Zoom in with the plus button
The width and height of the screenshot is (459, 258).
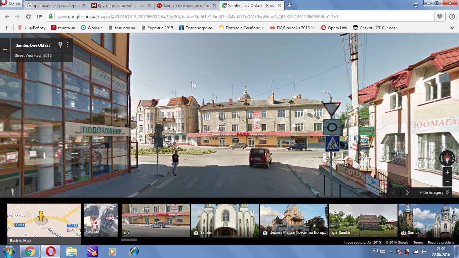pos(447,172)
